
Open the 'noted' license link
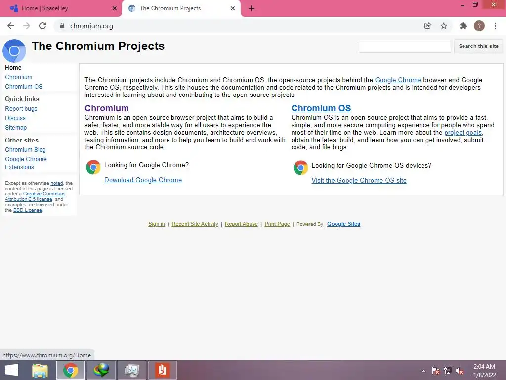pyautogui.click(x=57, y=183)
